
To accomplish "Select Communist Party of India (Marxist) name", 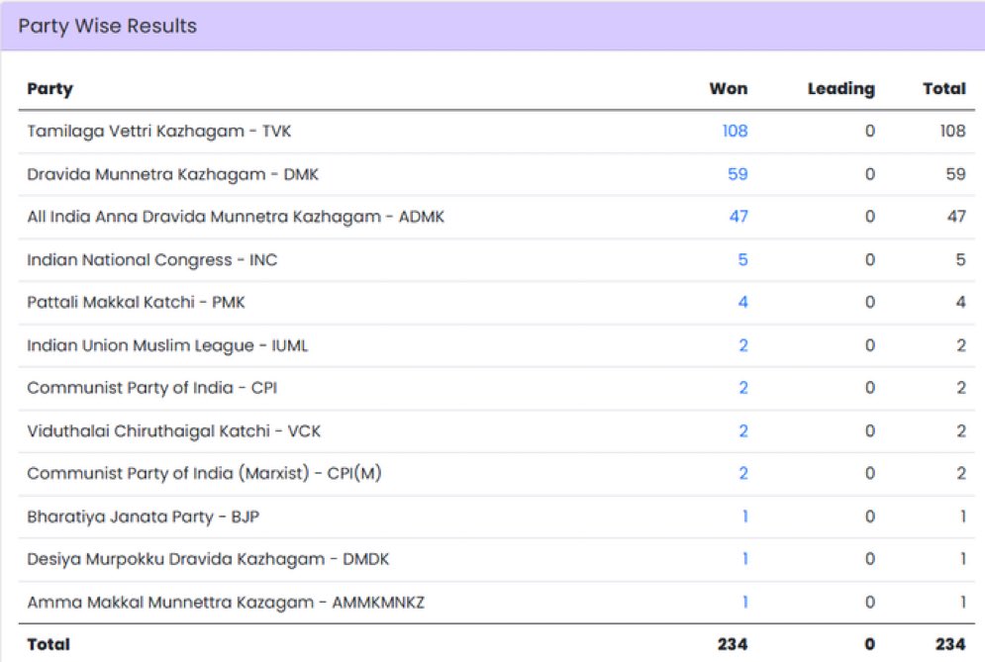I will [204, 474].
